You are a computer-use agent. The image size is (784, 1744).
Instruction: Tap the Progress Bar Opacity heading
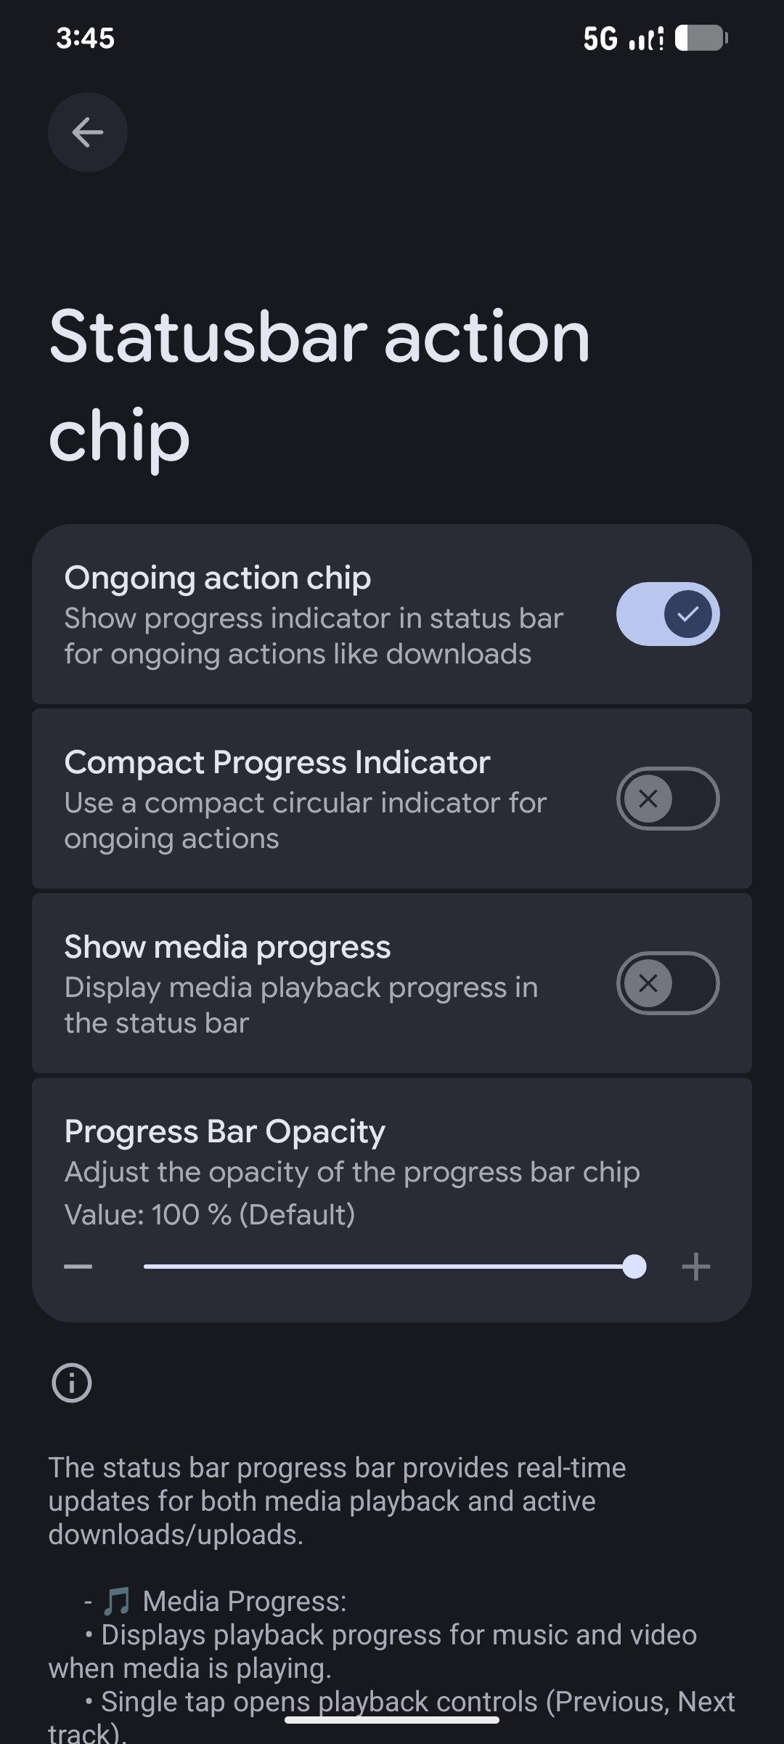225,1132
